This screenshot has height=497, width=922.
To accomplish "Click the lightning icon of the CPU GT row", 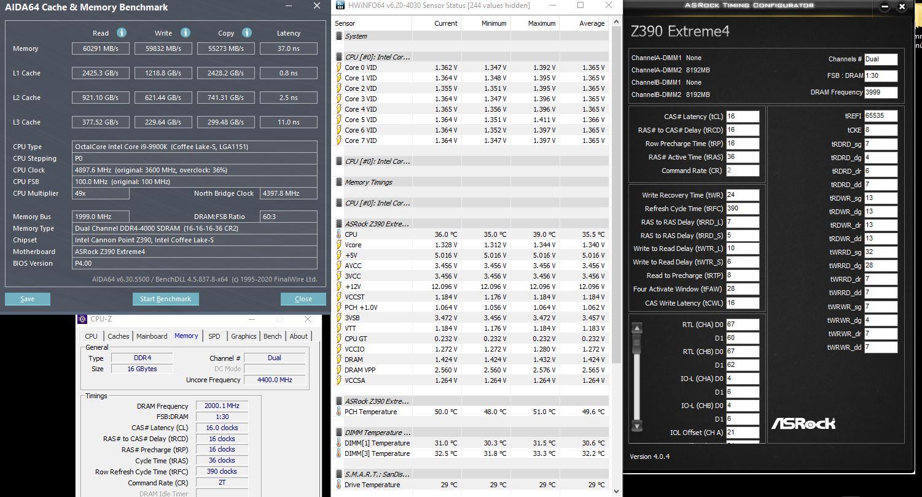I will coord(338,339).
